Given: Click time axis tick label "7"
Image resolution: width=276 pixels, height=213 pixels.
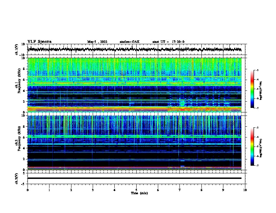Looking at the screenshot, I should 180,190.
